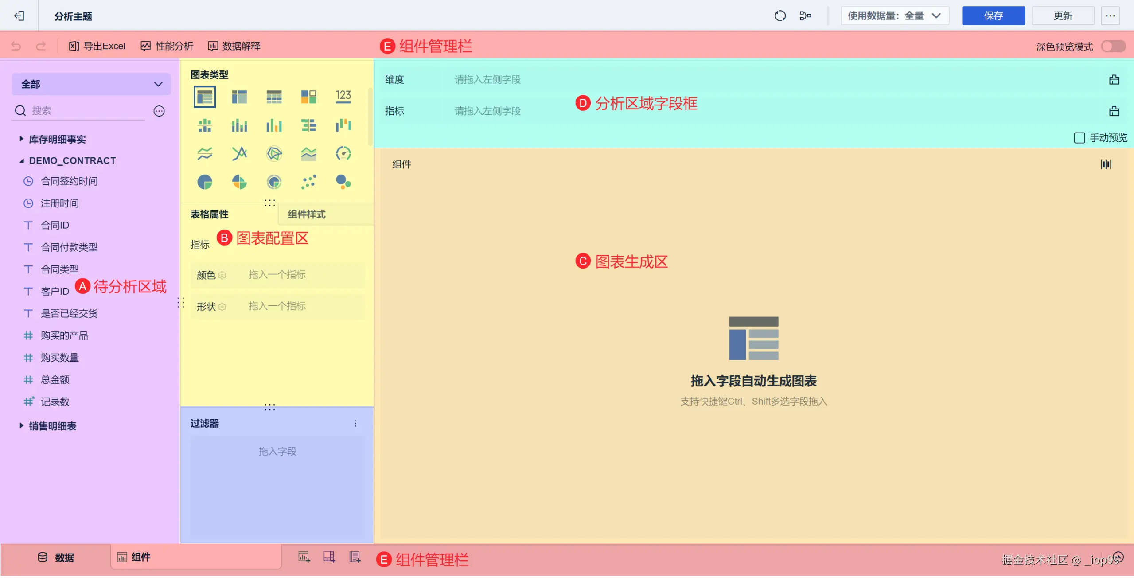Click the refresh circle icon in header
Image resolution: width=1134 pixels, height=581 pixels.
pos(780,16)
